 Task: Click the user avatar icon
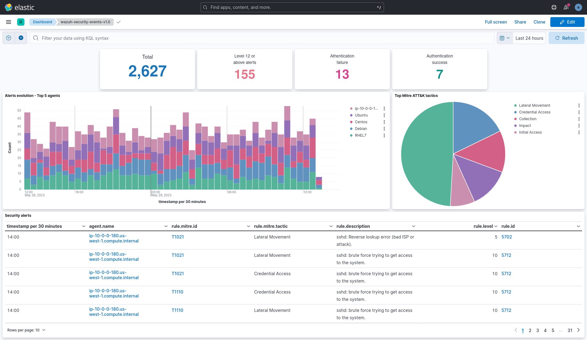click(578, 7)
